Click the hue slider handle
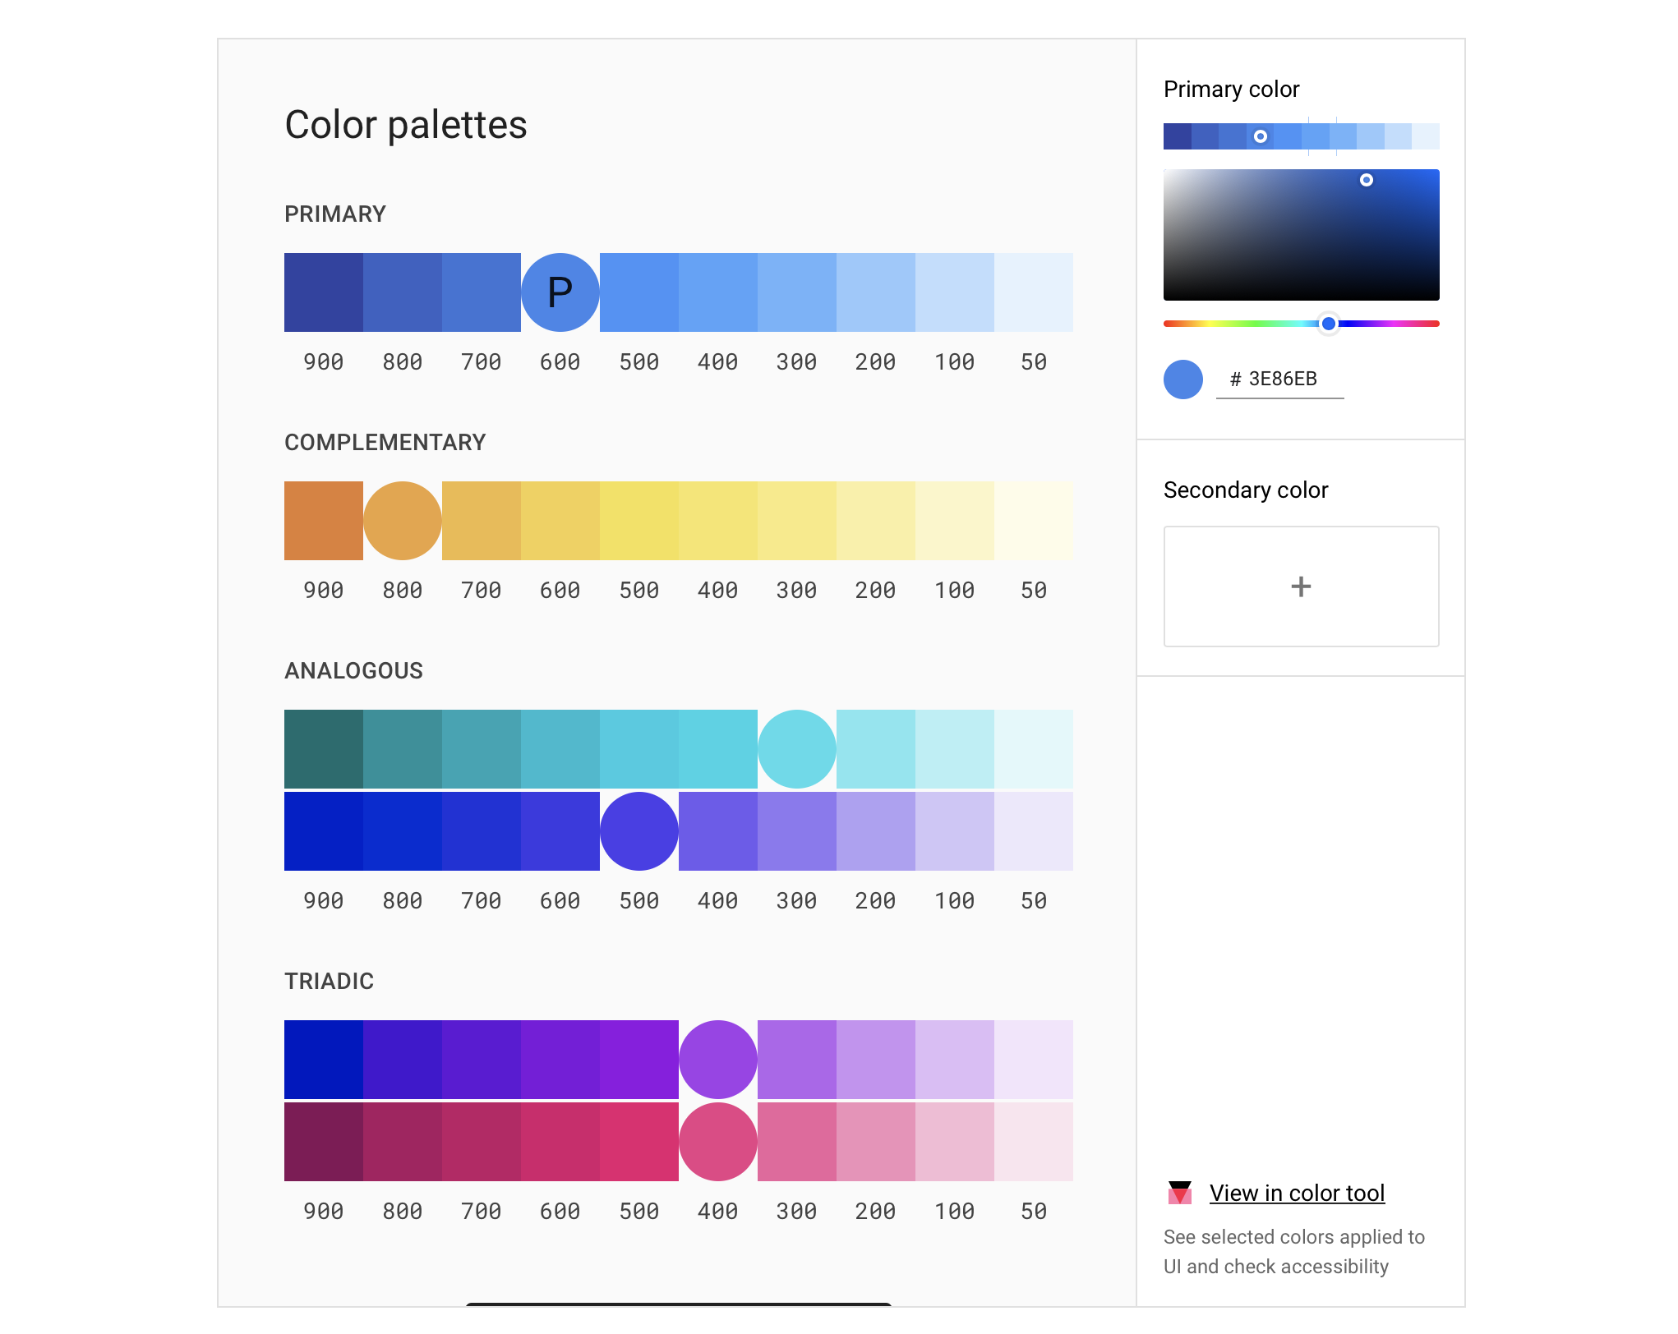1678x1334 pixels. click(1328, 324)
